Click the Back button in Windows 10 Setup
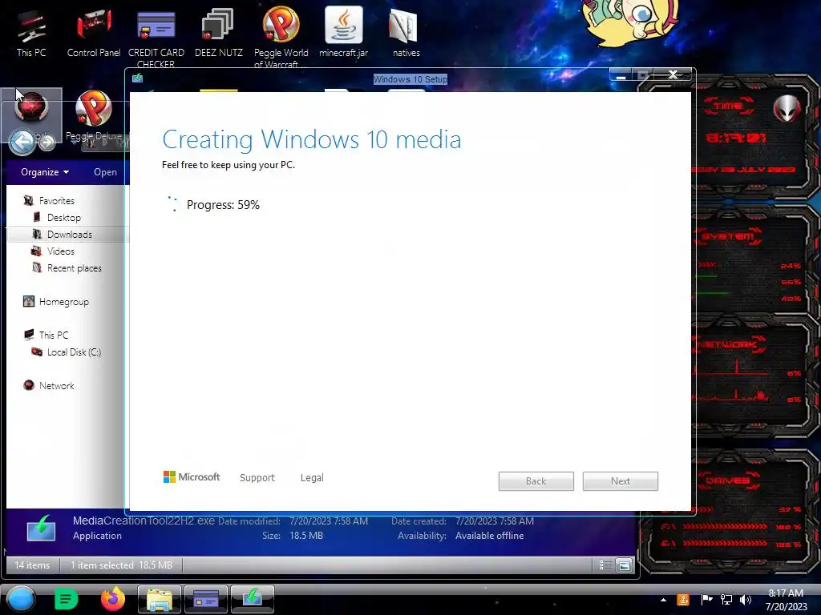 point(536,481)
